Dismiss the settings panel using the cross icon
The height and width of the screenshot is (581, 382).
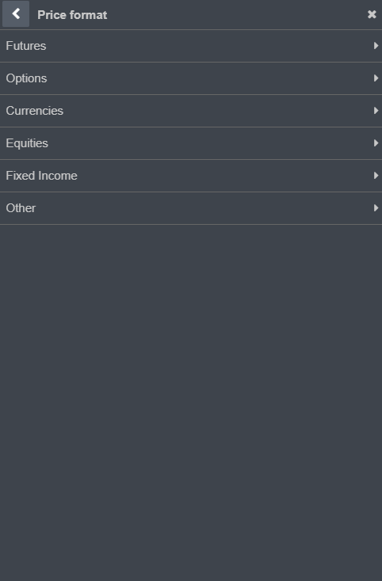(x=372, y=14)
